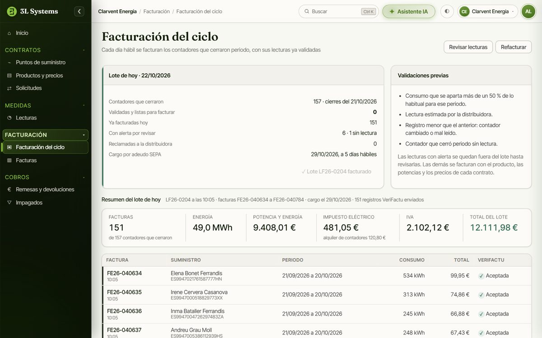Open Remesas y devoluciones
The width and height of the screenshot is (542, 338).
46,190
